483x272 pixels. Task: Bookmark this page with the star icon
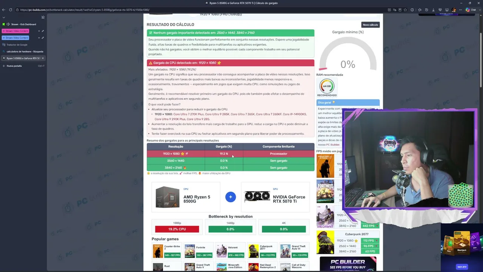[x=405, y=10]
